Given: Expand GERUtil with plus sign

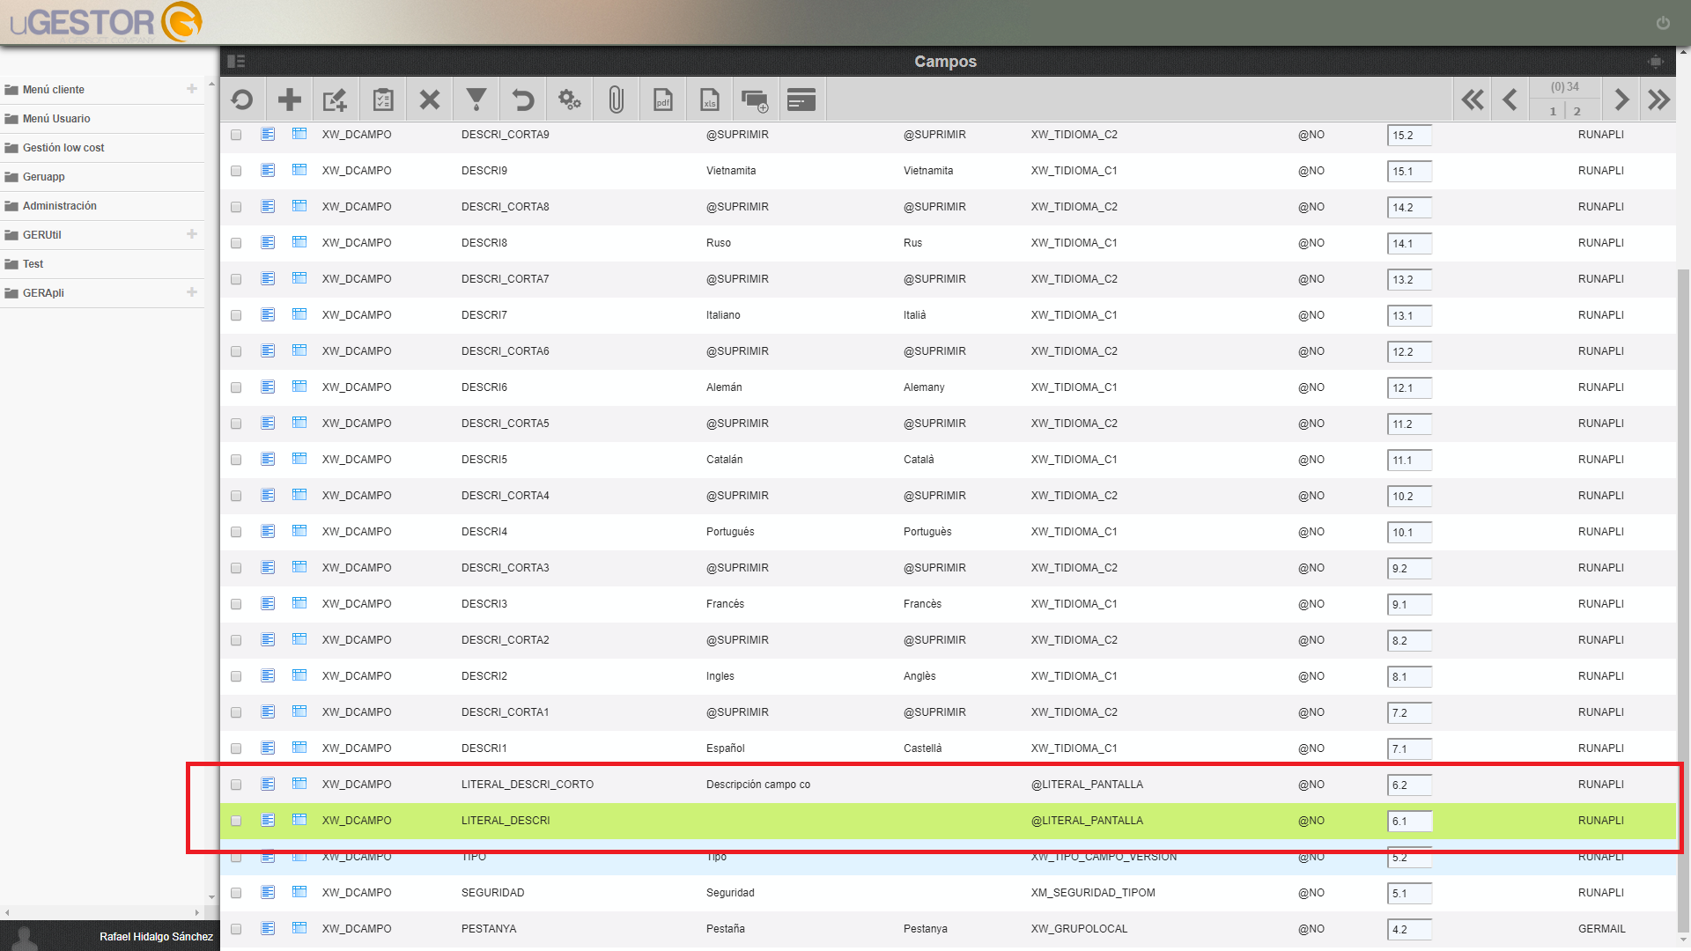Looking at the screenshot, I should click(192, 234).
